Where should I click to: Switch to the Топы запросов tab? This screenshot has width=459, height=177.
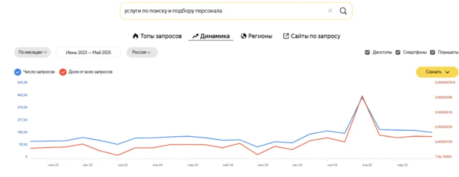click(161, 36)
